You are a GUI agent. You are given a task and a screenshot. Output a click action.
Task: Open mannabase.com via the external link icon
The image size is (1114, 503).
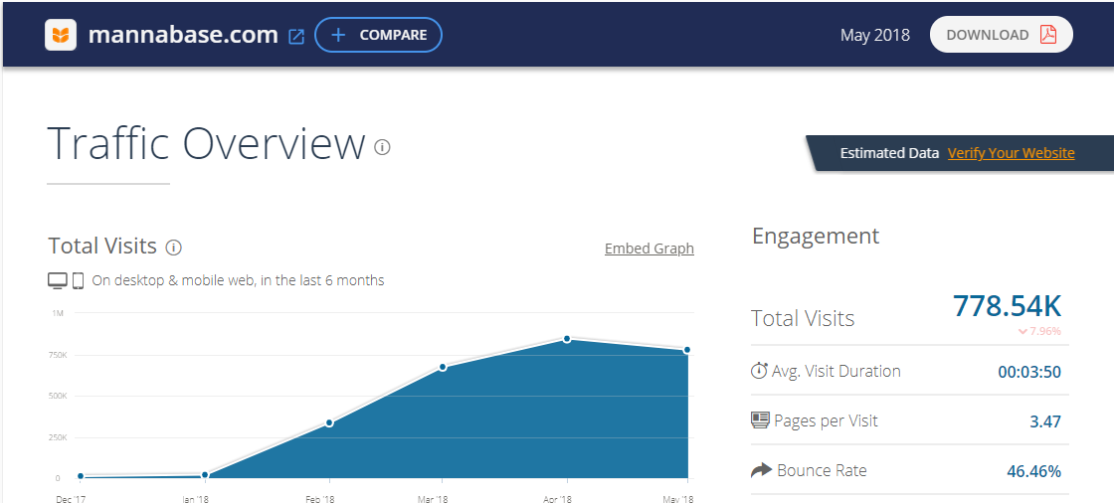[x=296, y=36]
